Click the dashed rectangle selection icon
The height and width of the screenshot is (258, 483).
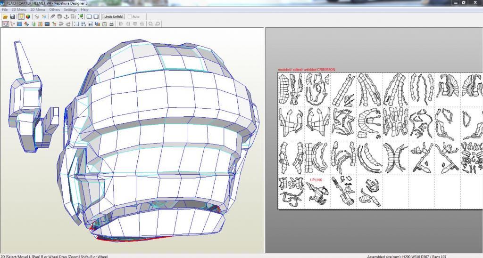(76, 24)
